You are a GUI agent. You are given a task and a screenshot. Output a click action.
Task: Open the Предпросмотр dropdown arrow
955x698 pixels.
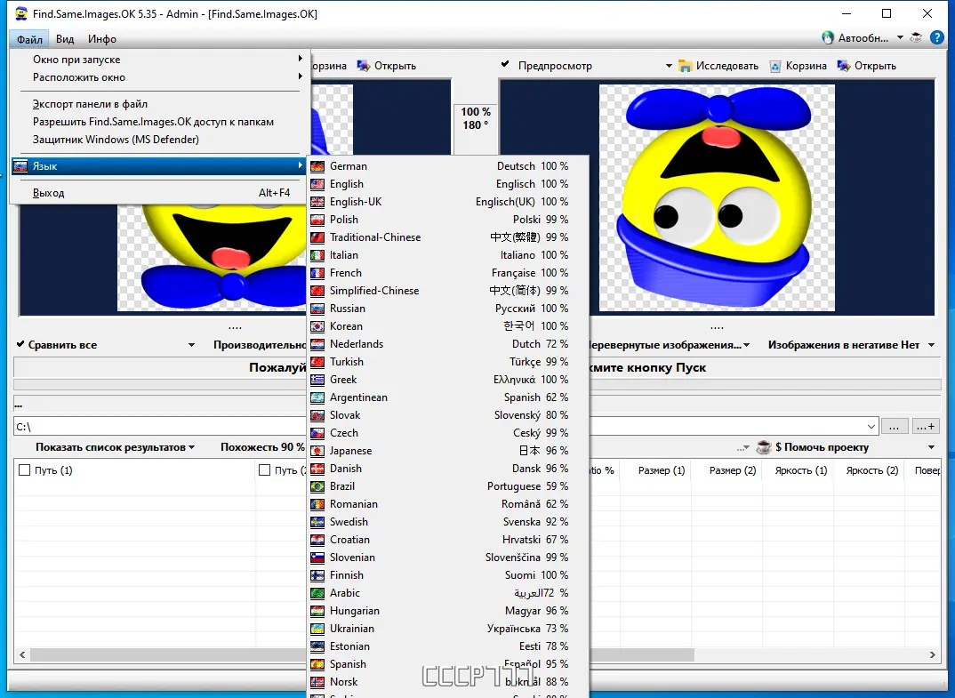(669, 66)
